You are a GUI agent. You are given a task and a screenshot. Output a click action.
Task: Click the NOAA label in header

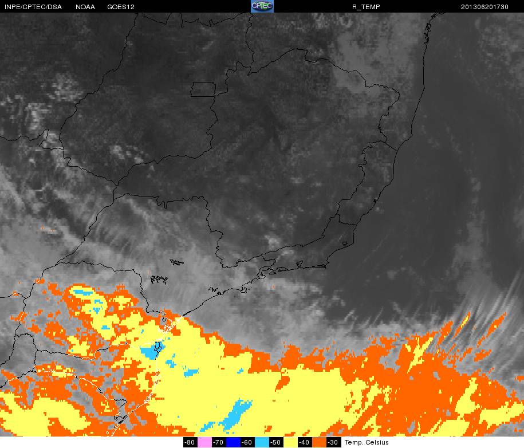pos(85,7)
